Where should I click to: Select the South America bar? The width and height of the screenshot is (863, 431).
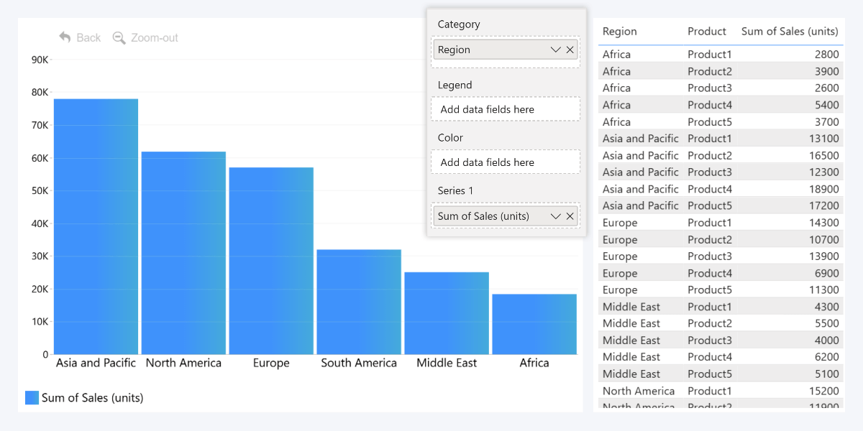coord(359,302)
